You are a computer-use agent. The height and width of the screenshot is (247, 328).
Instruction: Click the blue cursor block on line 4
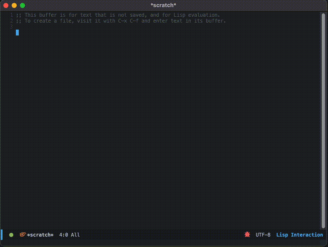[x=18, y=33]
